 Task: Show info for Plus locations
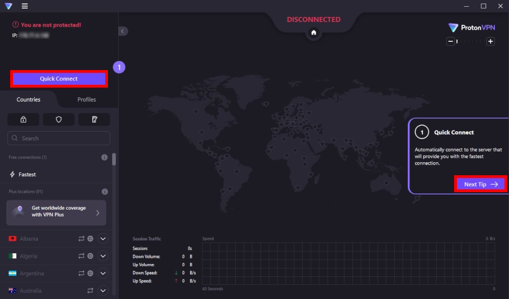pos(105,192)
